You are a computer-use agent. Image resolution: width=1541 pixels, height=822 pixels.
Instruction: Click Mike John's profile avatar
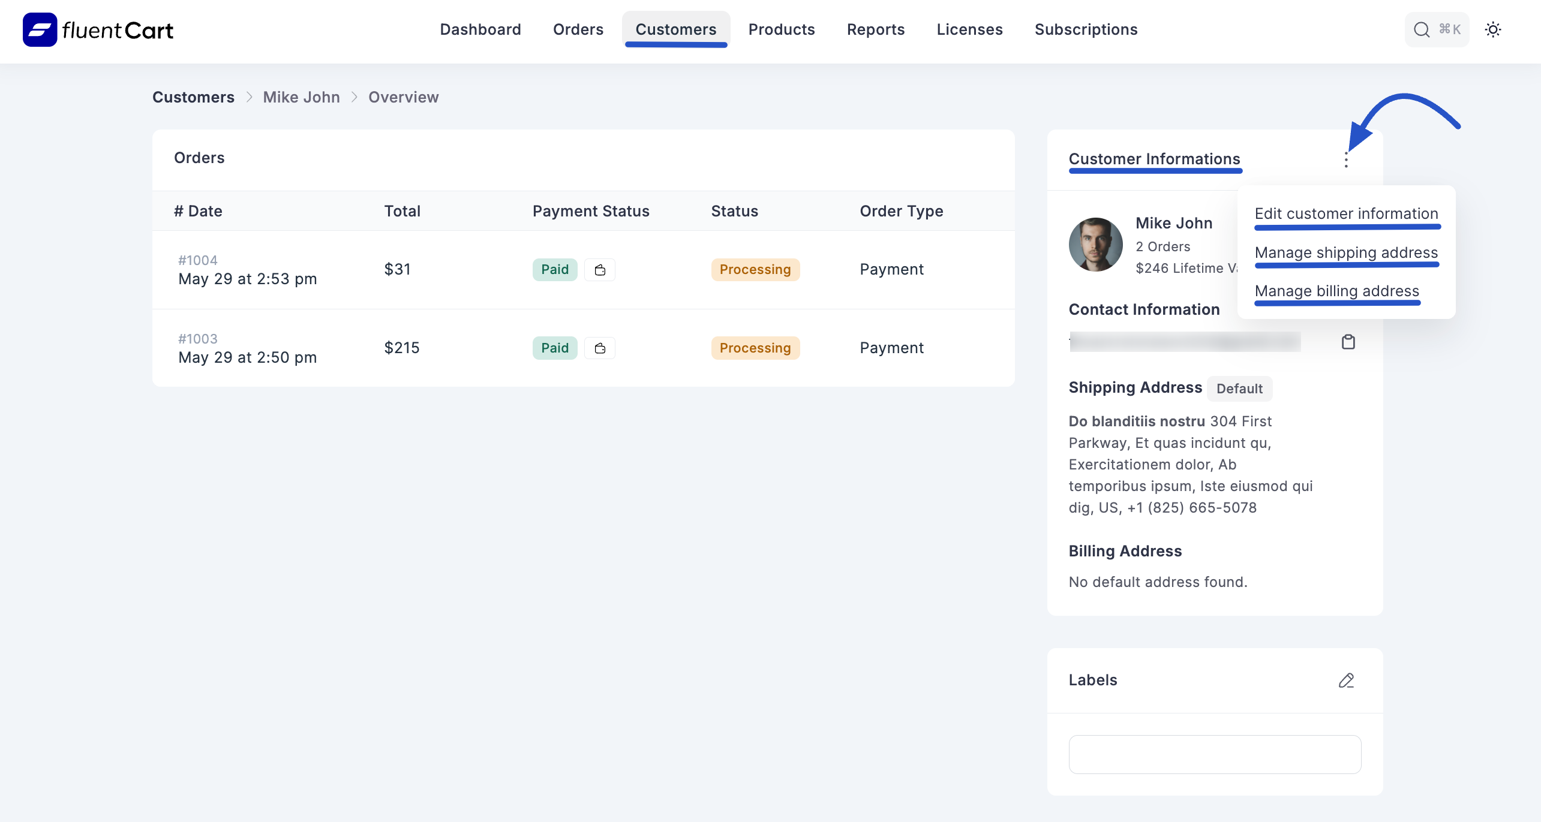(1095, 244)
